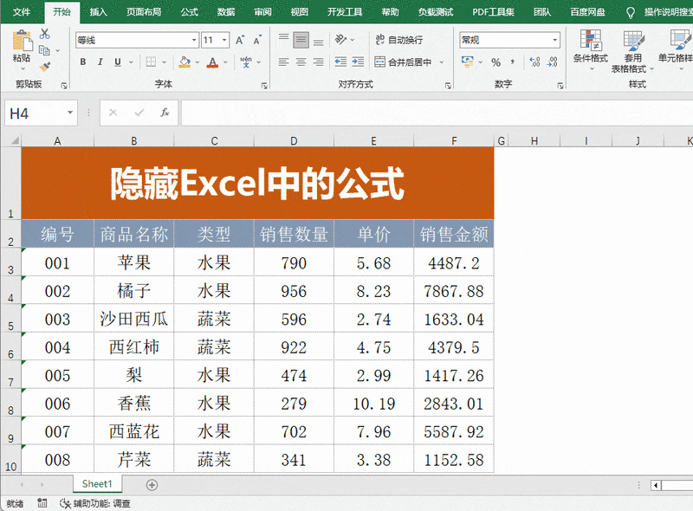
Task: Toggle Italic formatting
Action: [x=100, y=62]
